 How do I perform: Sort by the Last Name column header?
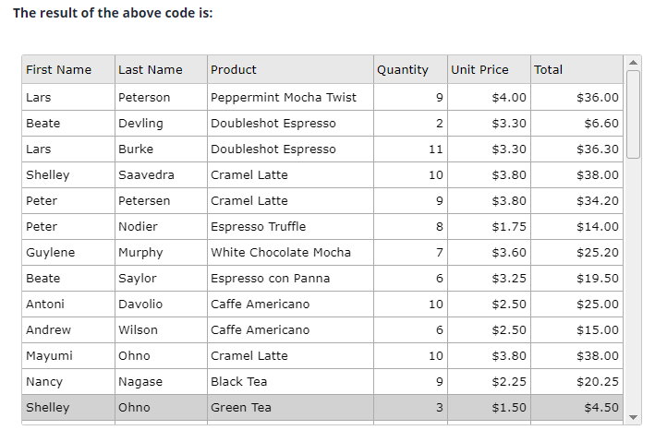(151, 70)
